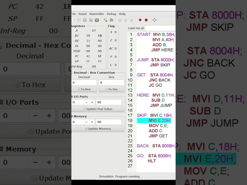Image resolution: width=247 pixels, height=185 pixels.
Task: Click accumulator A register value 67
Action: (94, 30)
